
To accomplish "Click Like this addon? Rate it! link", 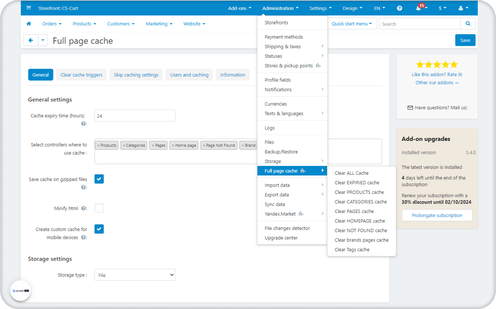I will [437, 74].
